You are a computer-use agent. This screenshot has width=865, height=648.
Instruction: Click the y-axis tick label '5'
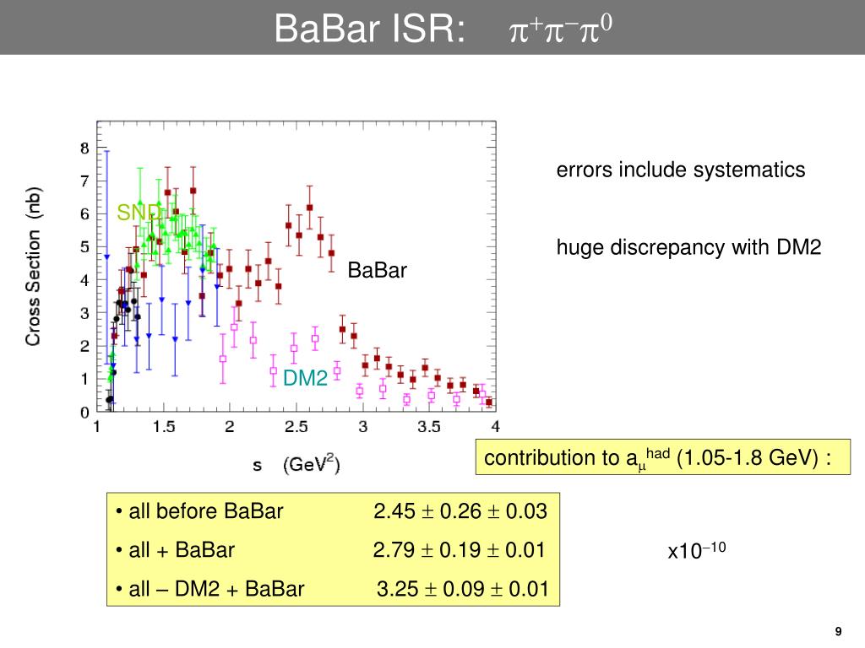pos(84,247)
